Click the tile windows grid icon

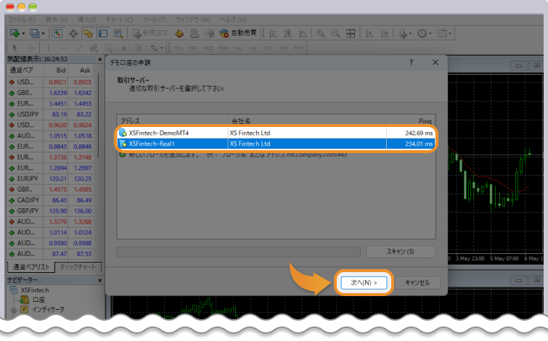[351, 33]
